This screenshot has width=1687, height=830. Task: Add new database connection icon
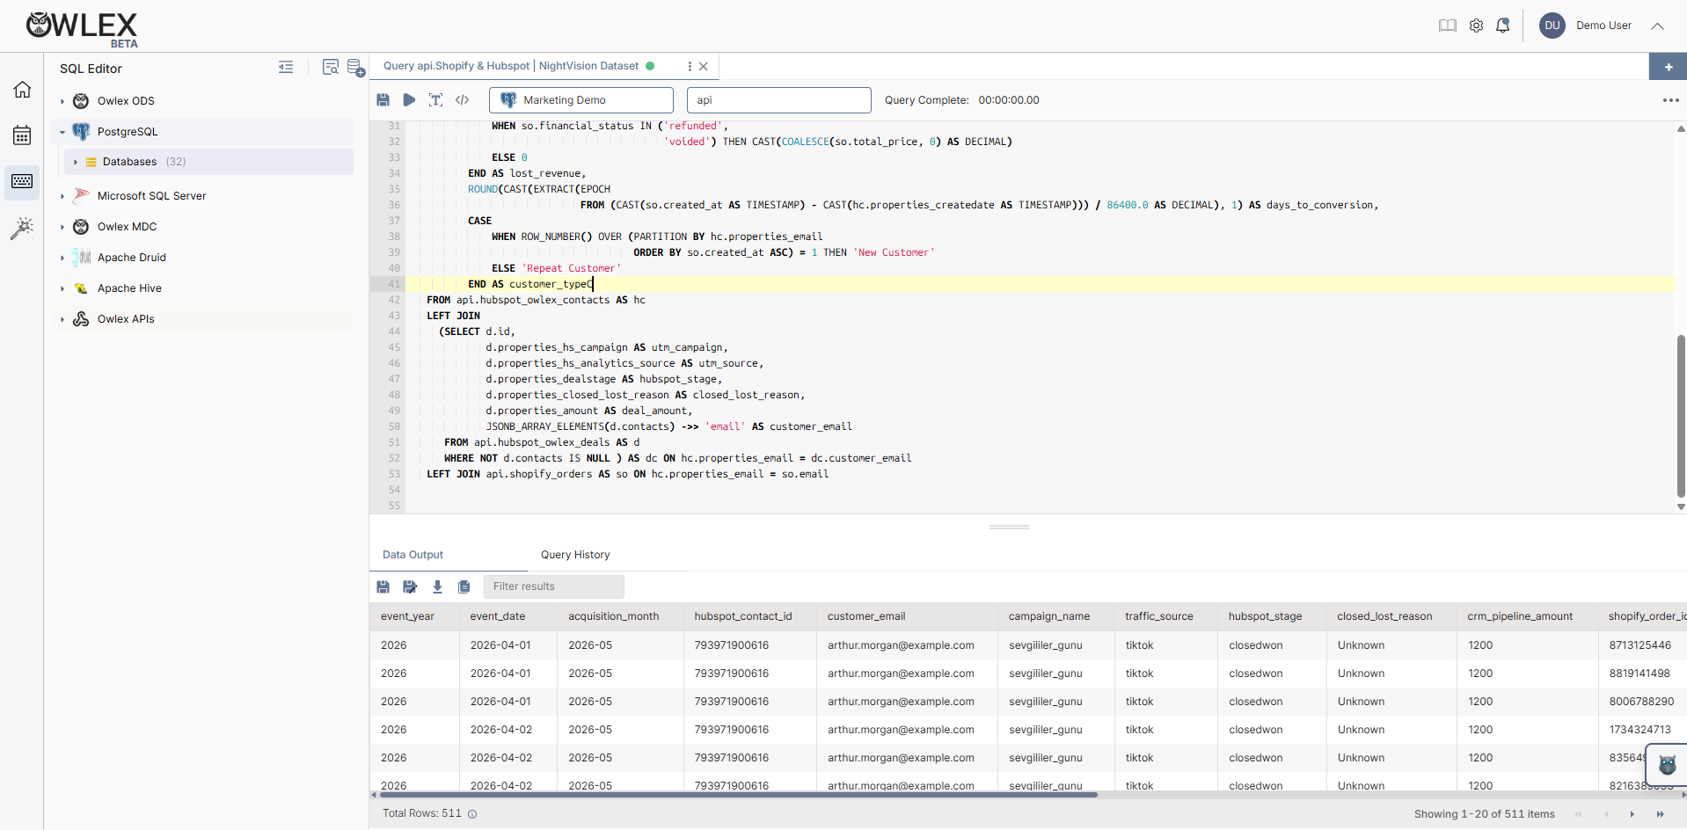tap(355, 68)
